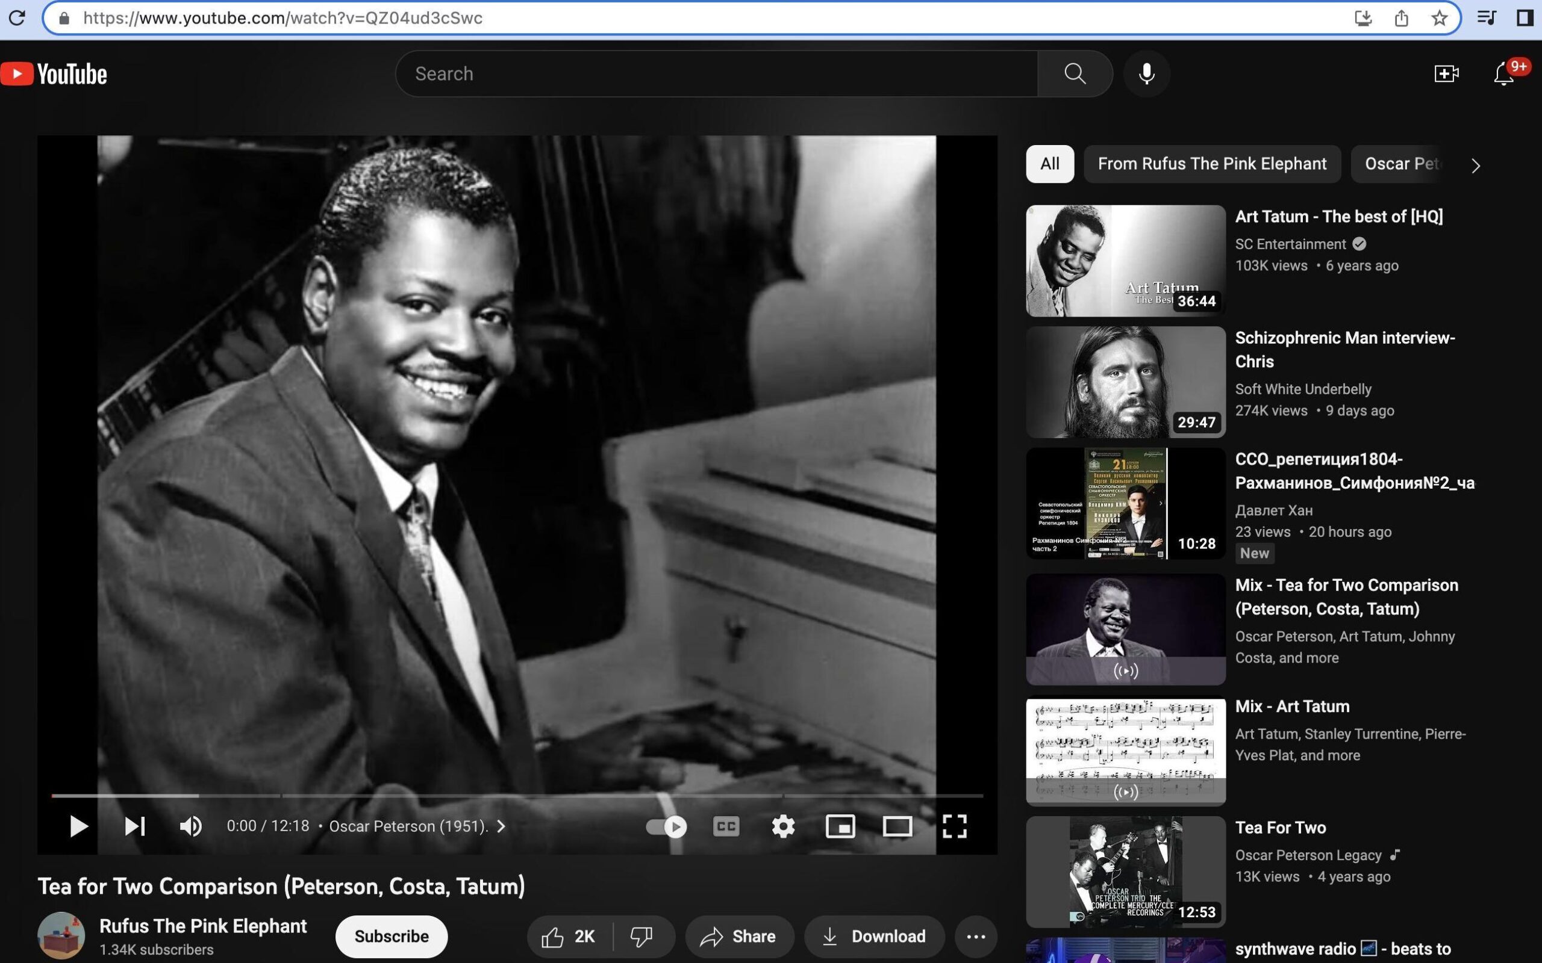Open notifications bell
Image resolution: width=1542 pixels, height=963 pixels.
point(1504,74)
